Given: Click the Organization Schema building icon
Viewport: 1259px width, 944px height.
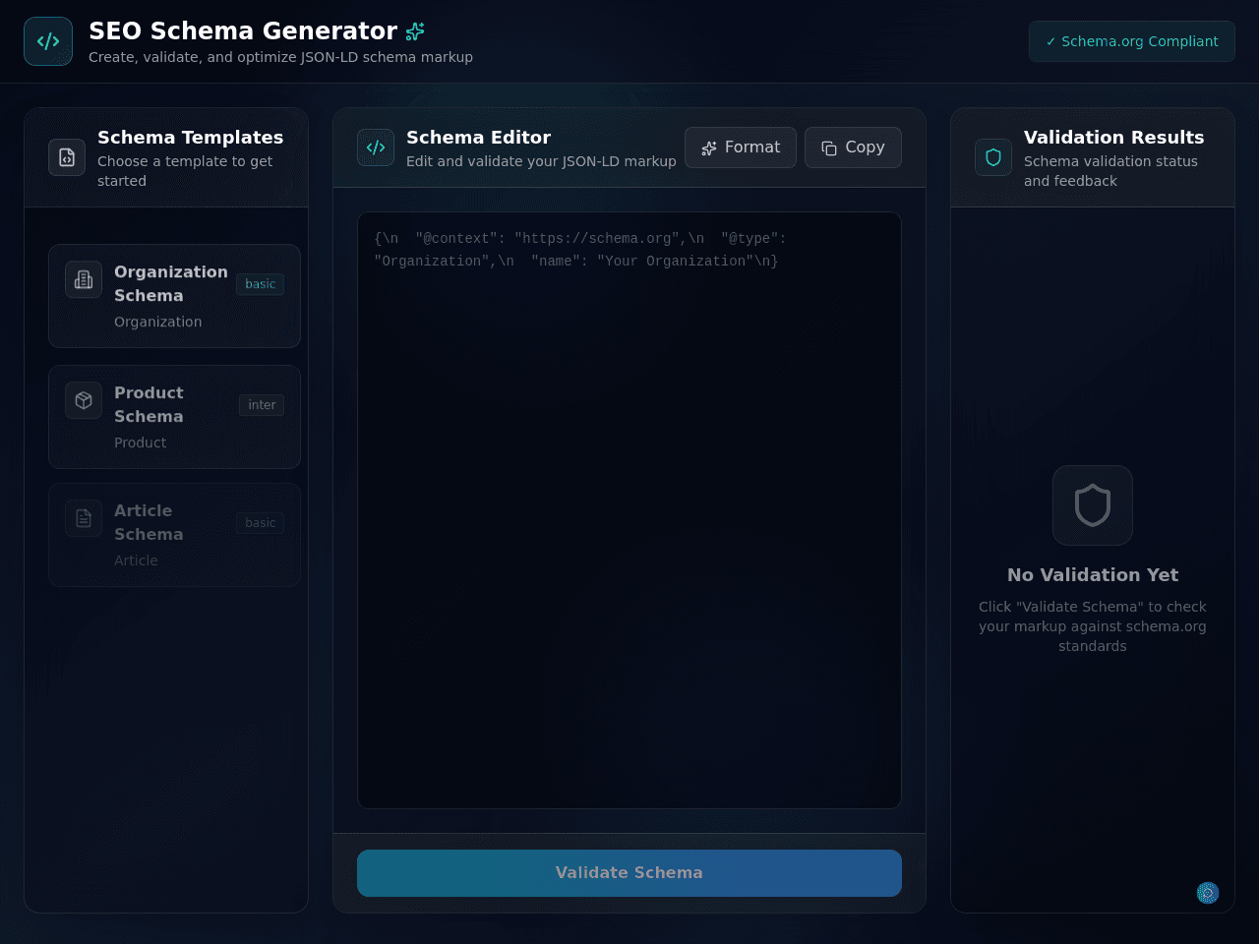Looking at the screenshot, I should (84, 279).
